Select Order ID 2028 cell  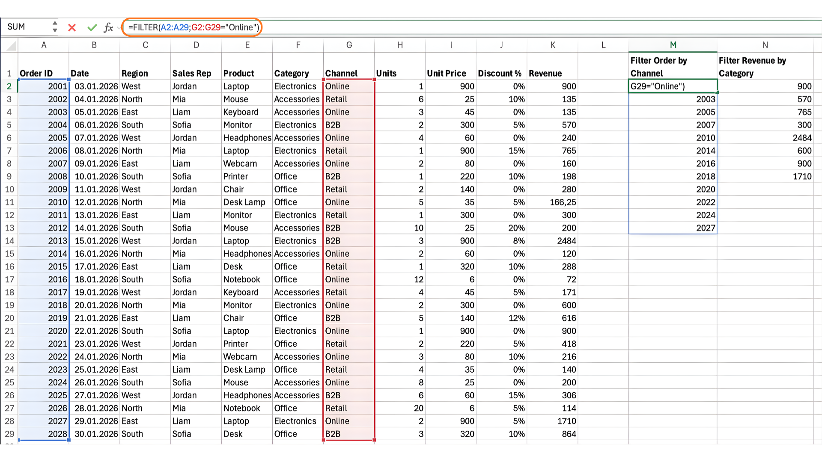pos(44,434)
